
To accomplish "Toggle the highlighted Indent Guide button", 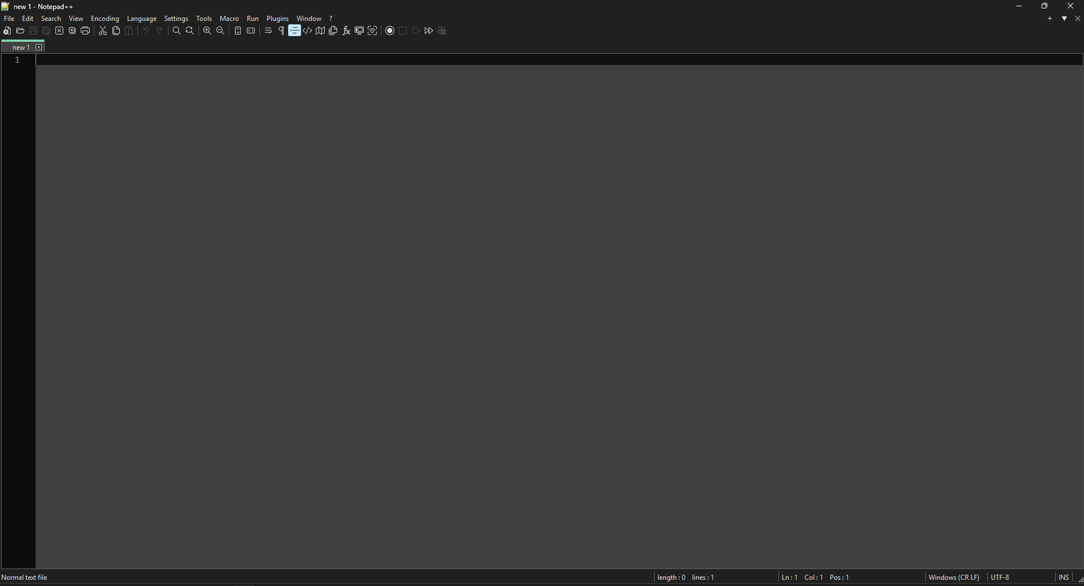I will coord(294,31).
